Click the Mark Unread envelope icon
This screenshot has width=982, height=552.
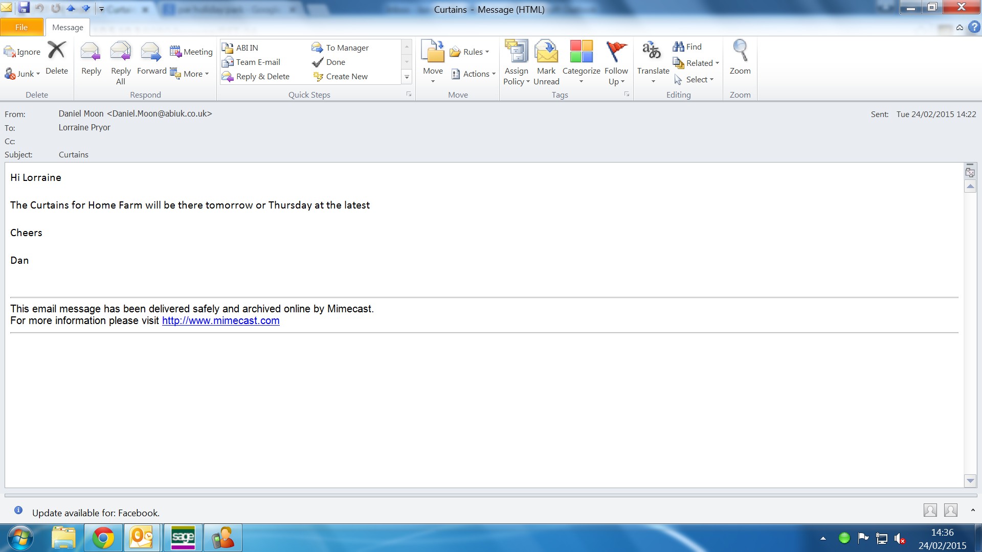546,52
